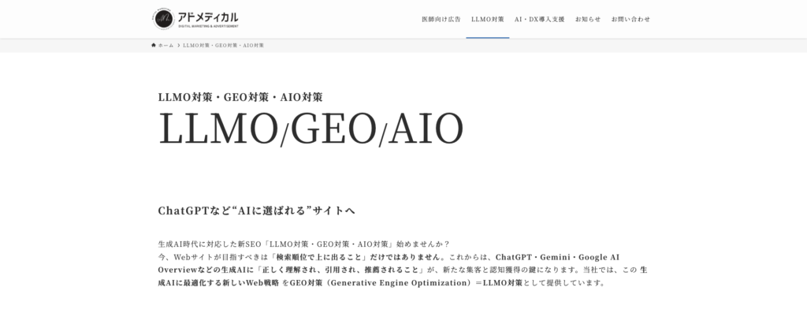This screenshot has height=317, width=807.
Task: Click the blue underline under LLMO対策
Action: pos(487,37)
